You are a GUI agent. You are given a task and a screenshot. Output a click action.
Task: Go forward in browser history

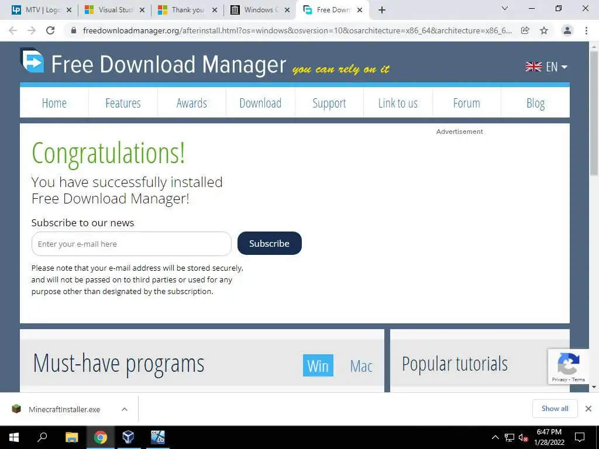point(32,30)
